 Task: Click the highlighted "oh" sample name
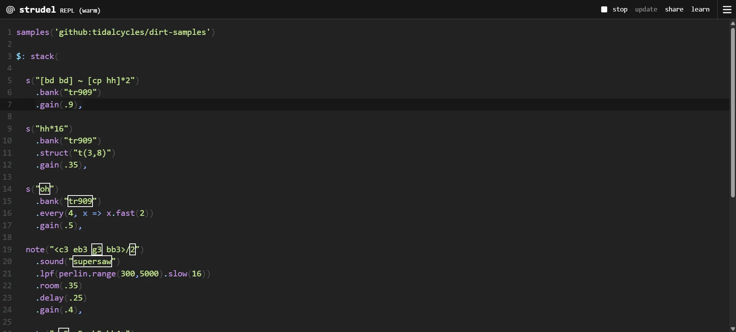(45, 189)
